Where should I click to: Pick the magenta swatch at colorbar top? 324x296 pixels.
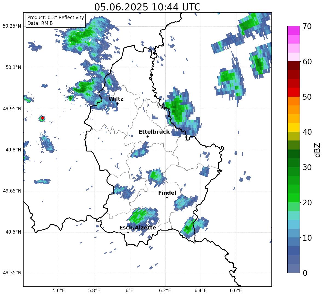[x=293, y=30]
